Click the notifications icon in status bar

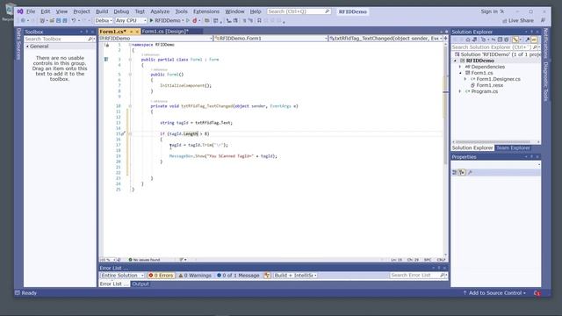[537, 293]
